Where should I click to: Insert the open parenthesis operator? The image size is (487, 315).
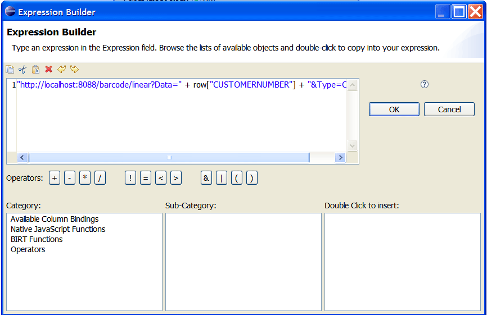[x=237, y=178]
